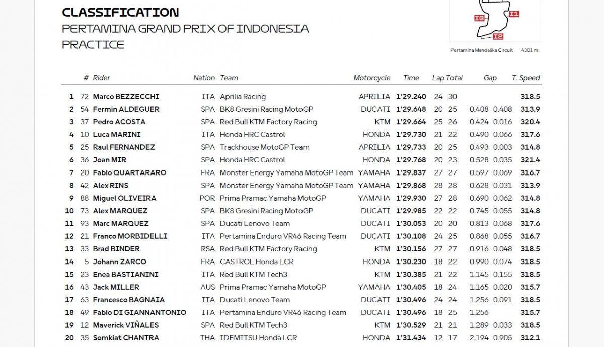Click the Motorcycle column header

tap(371, 78)
